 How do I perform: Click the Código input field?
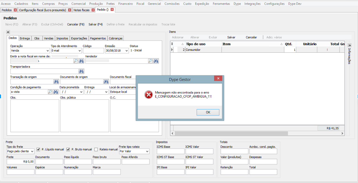point(93,51)
